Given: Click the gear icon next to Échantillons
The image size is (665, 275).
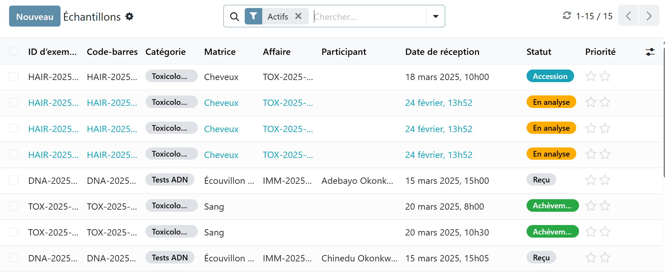Looking at the screenshot, I should (x=129, y=16).
